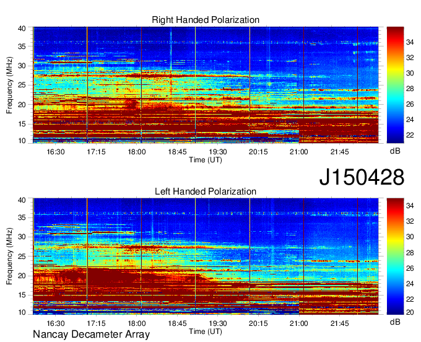Click the 16:30 time tick of Right Handed plot
The image size is (421, 342).
click(56, 152)
